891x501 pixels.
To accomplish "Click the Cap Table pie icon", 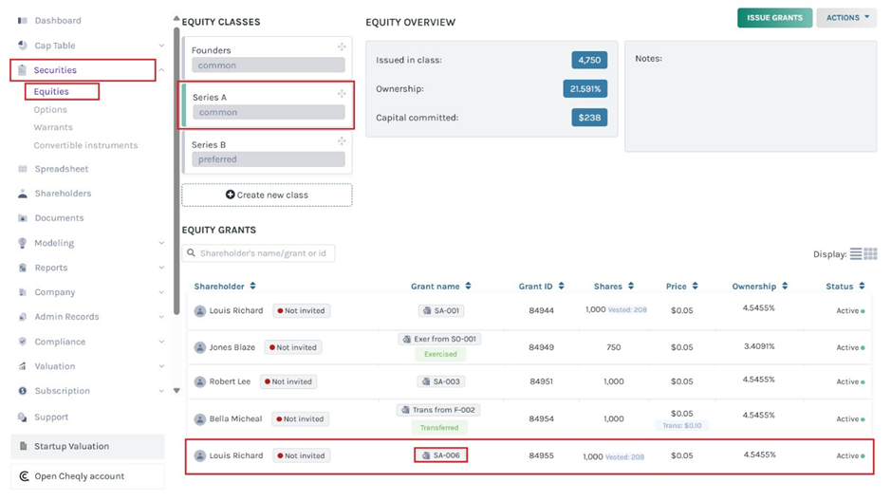I will click(23, 46).
